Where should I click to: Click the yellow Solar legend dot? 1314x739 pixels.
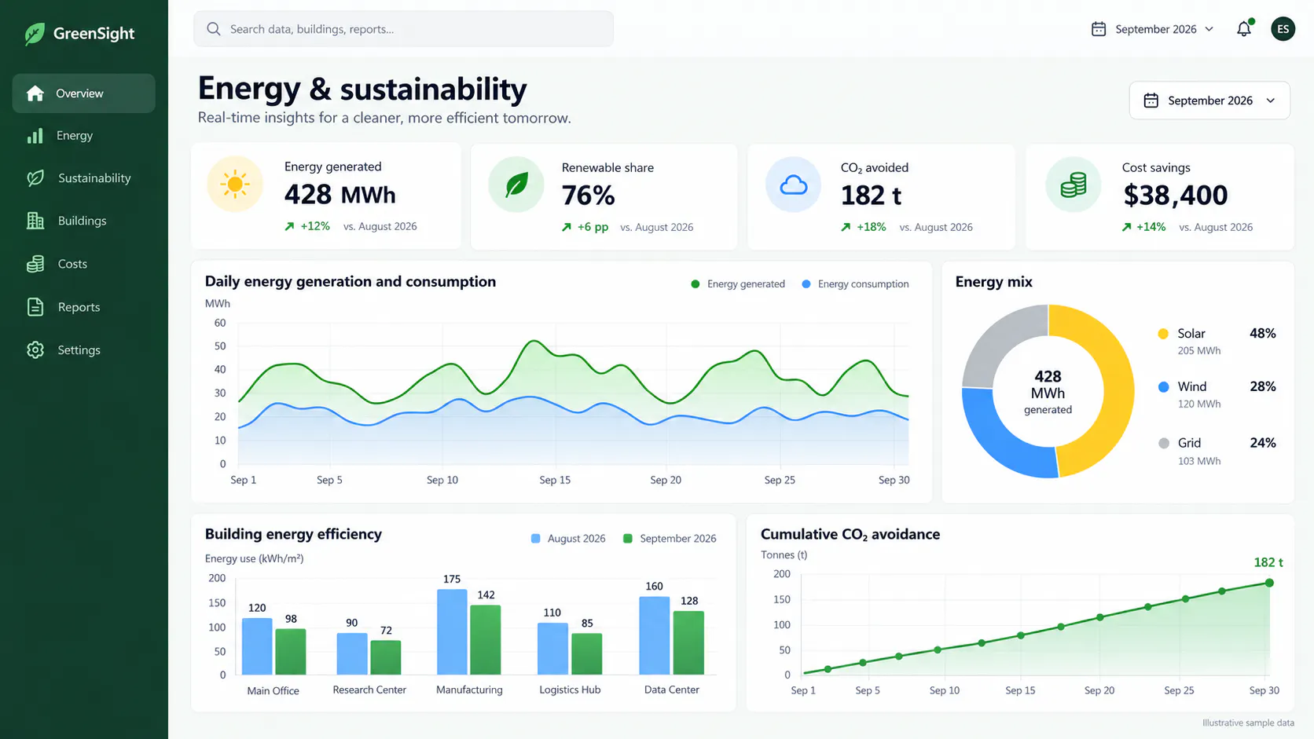1163,334
